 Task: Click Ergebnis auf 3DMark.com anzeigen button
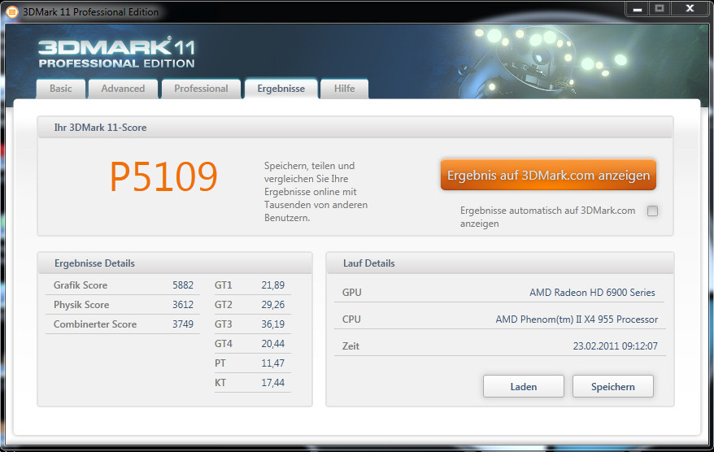548,176
